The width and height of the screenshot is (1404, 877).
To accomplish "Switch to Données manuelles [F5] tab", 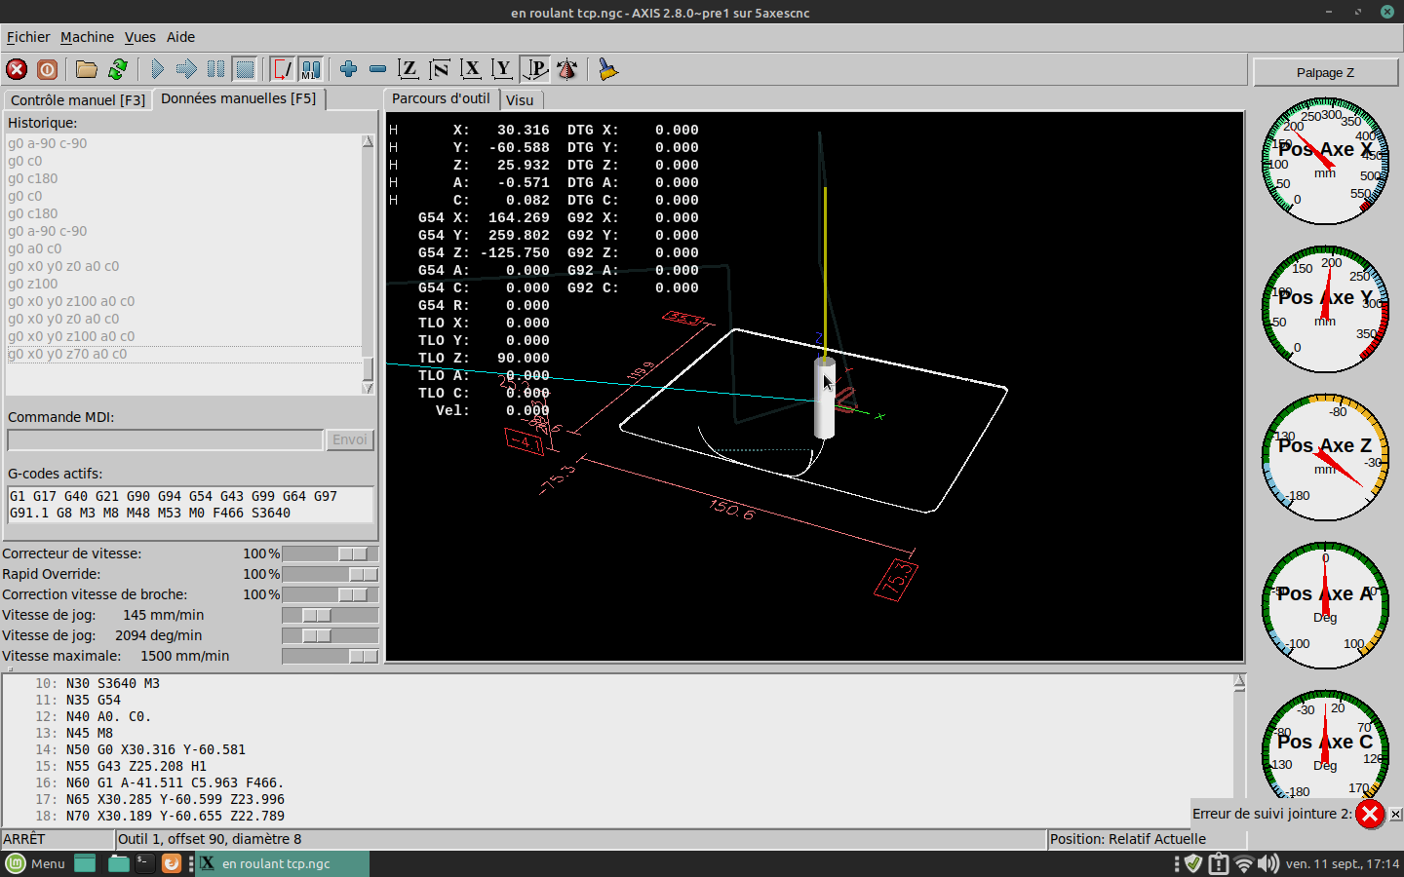I will [x=239, y=98].
